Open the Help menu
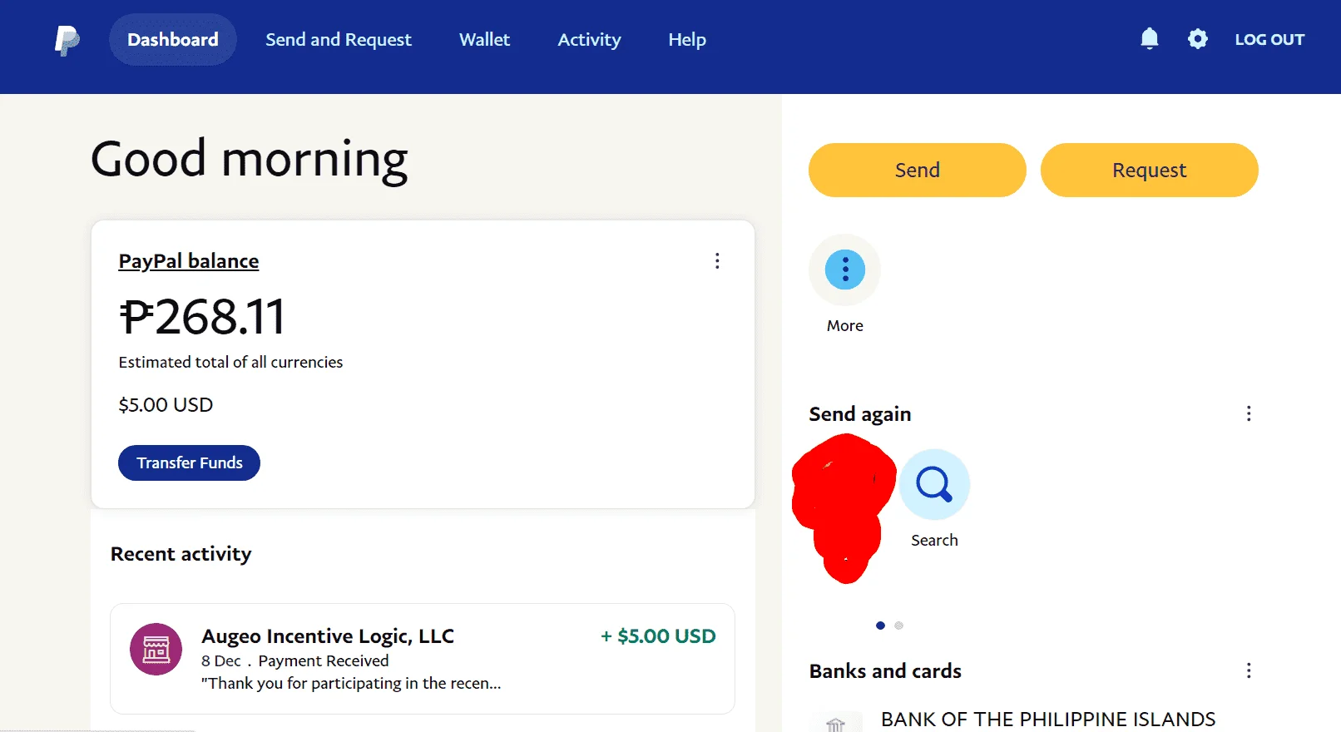Screen dimensions: 1341x732 click(687, 39)
